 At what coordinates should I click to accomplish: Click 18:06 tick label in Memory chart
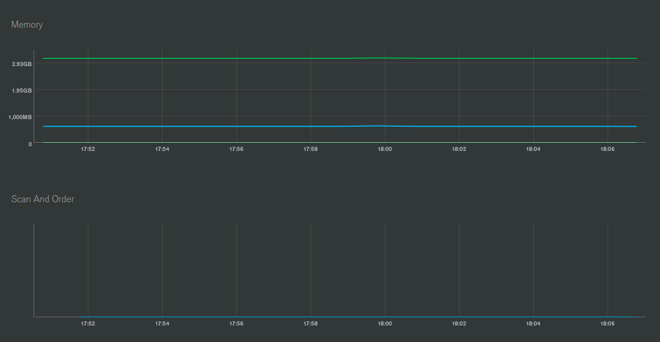click(x=608, y=149)
